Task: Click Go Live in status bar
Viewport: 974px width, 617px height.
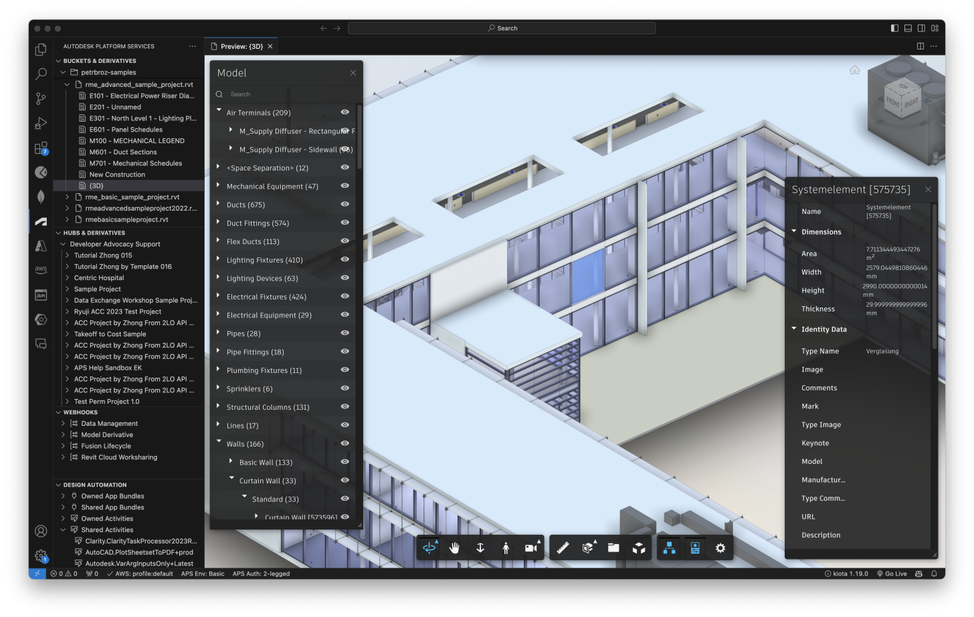Action: coord(892,574)
